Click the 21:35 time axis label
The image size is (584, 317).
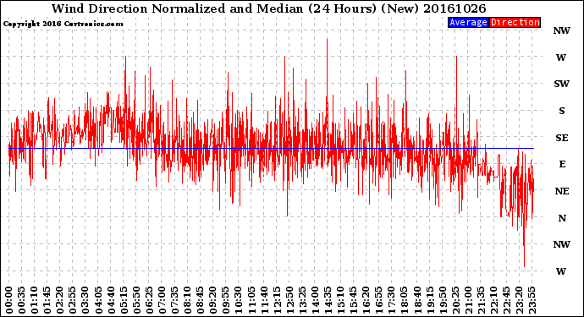(481, 300)
